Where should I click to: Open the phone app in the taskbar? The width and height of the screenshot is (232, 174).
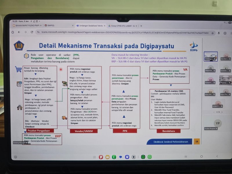pos(114,157)
